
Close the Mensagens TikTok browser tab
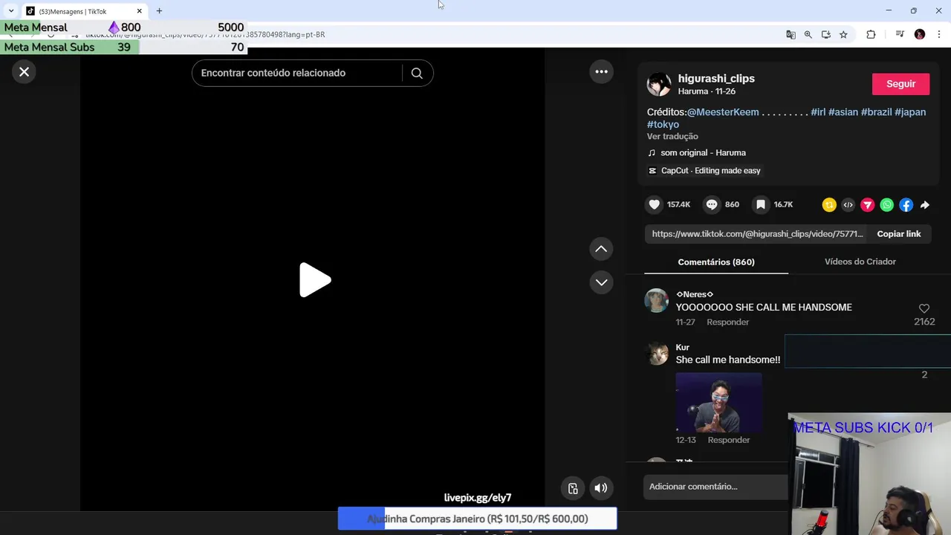click(x=139, y=11)
